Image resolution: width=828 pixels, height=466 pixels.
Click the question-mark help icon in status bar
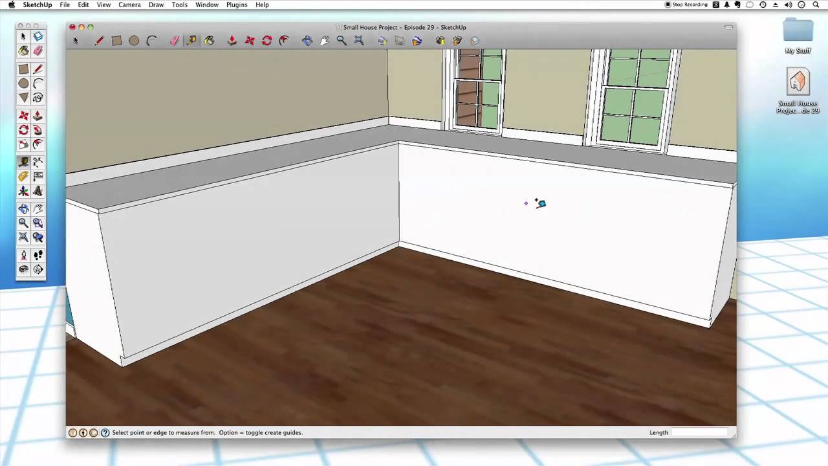(105, 433)
